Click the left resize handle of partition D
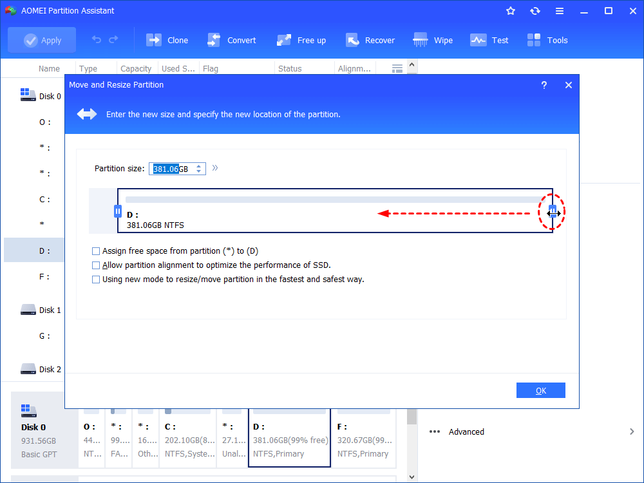This screenshot has height=483, width=644. pyautogui.click(x=117, y=211)
